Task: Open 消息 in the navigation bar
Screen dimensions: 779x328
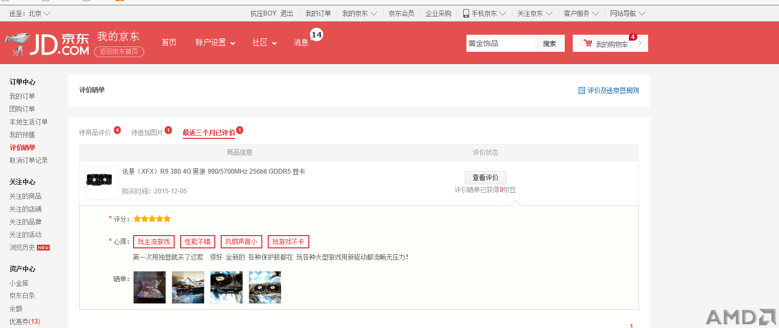Action: pos(301,43)
